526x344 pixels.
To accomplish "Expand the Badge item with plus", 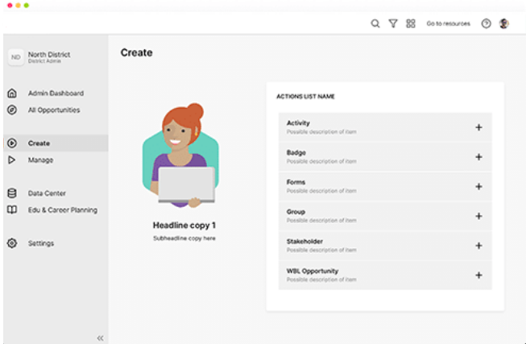I will point(478,157).
